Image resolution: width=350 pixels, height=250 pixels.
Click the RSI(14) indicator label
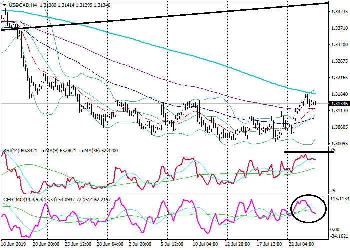(13, 149)
